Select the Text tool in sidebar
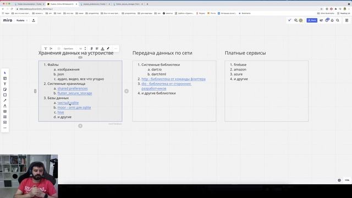 coord(5,84)
